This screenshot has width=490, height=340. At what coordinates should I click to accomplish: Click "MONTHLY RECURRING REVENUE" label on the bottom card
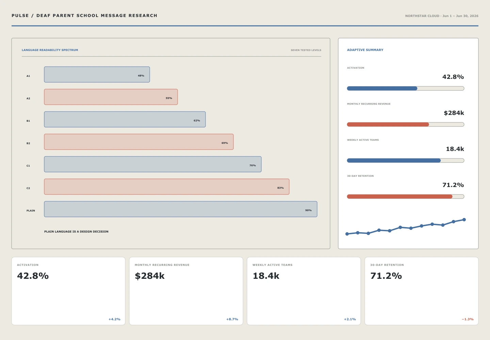[x=162, y=265]
